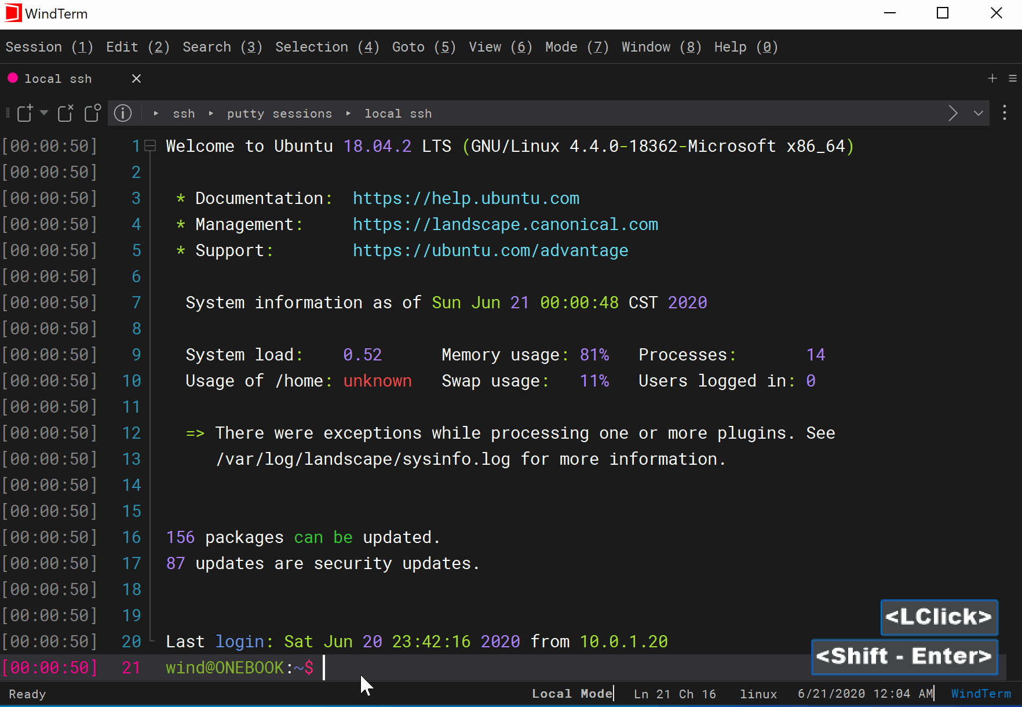Screen dimensions: 1022x707
Task: Click the system load value 0.52
Action: 363,355
